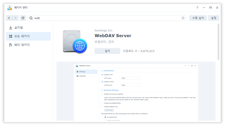
Task: Select 모든 패키지 in sidebar
Action: [28, 36]
